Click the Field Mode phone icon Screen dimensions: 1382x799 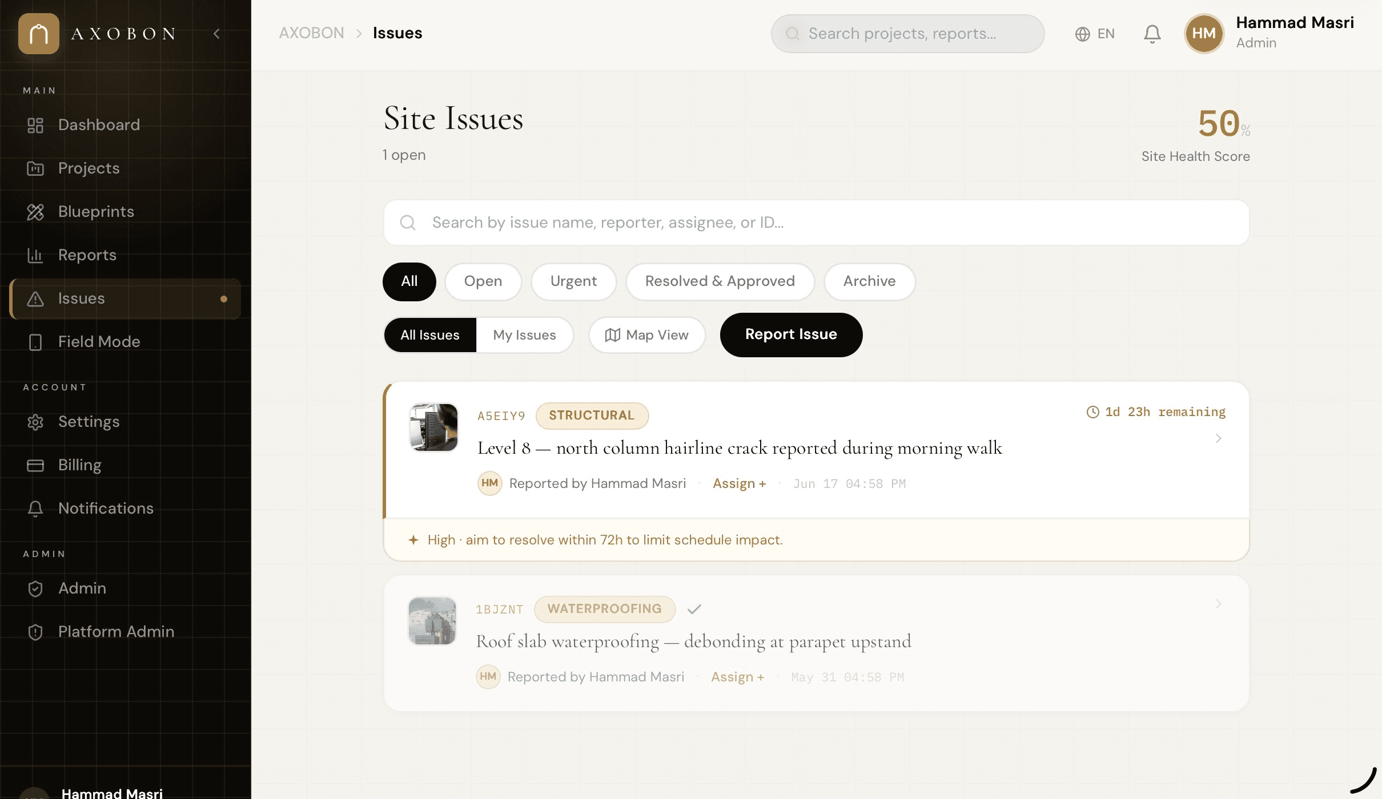tap(35, 342)
